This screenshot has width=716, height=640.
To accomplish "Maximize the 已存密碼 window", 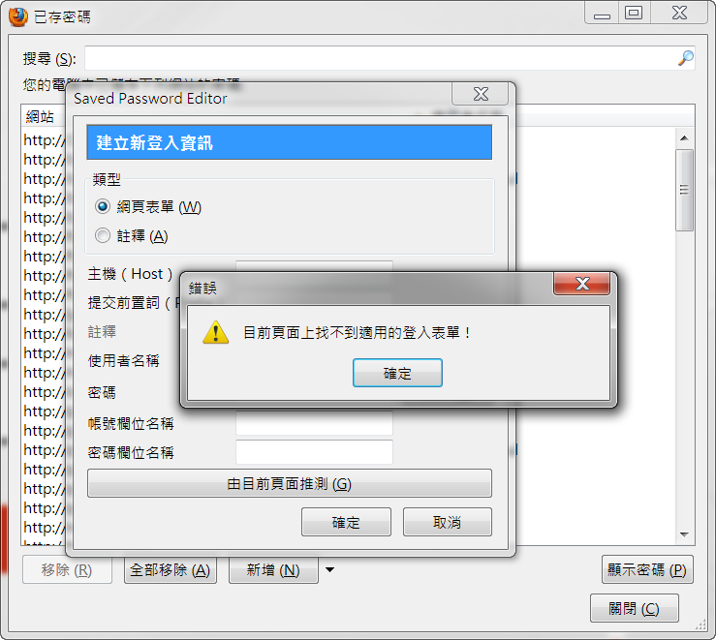I will [x=634, y=14].
